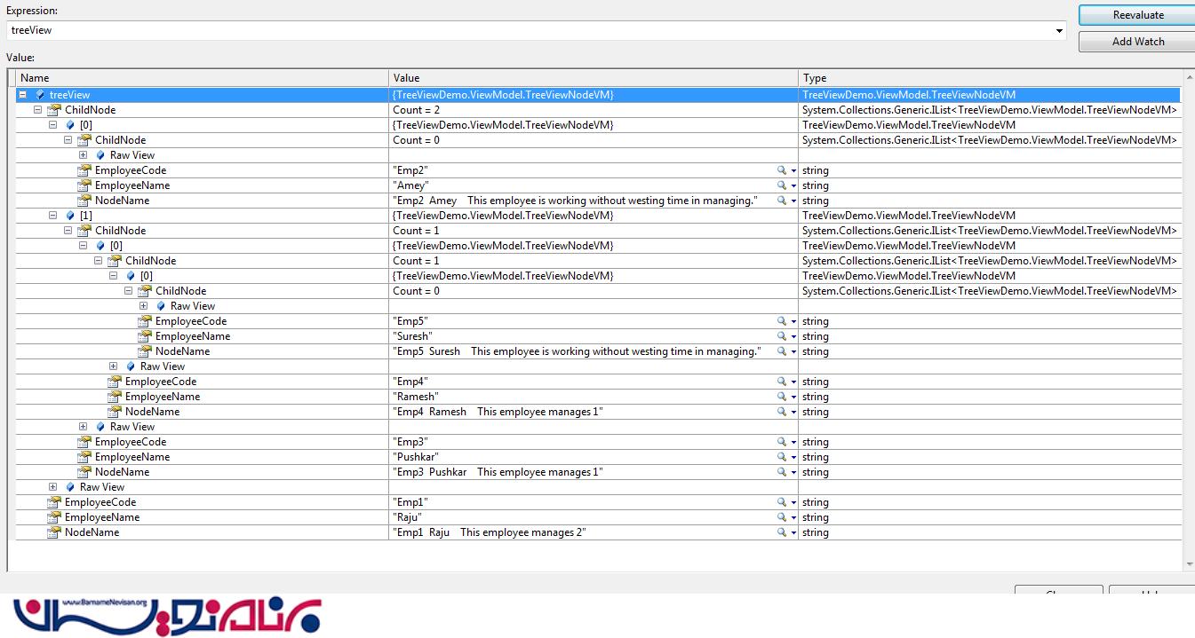Click the Name column header
The width and height of the screenshot is (1195, 638).
pyautogui.click(x=202, y=78)
